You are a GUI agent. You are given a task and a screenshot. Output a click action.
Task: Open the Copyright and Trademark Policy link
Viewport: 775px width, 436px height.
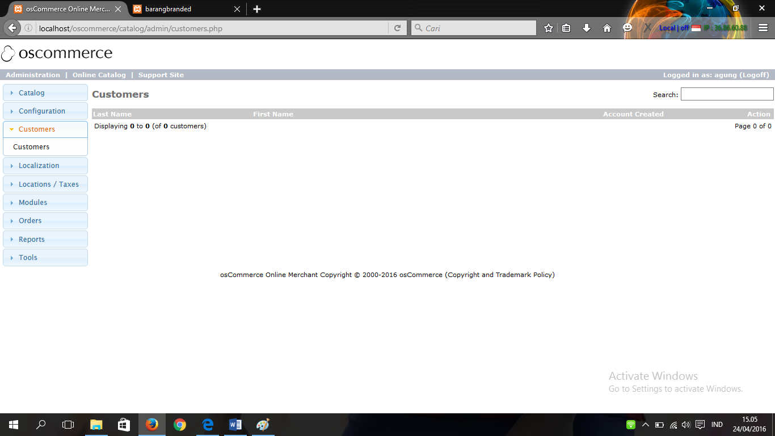tap(500, 275)
